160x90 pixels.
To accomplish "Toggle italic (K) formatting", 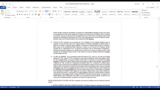I will click(x=20, y=14).
